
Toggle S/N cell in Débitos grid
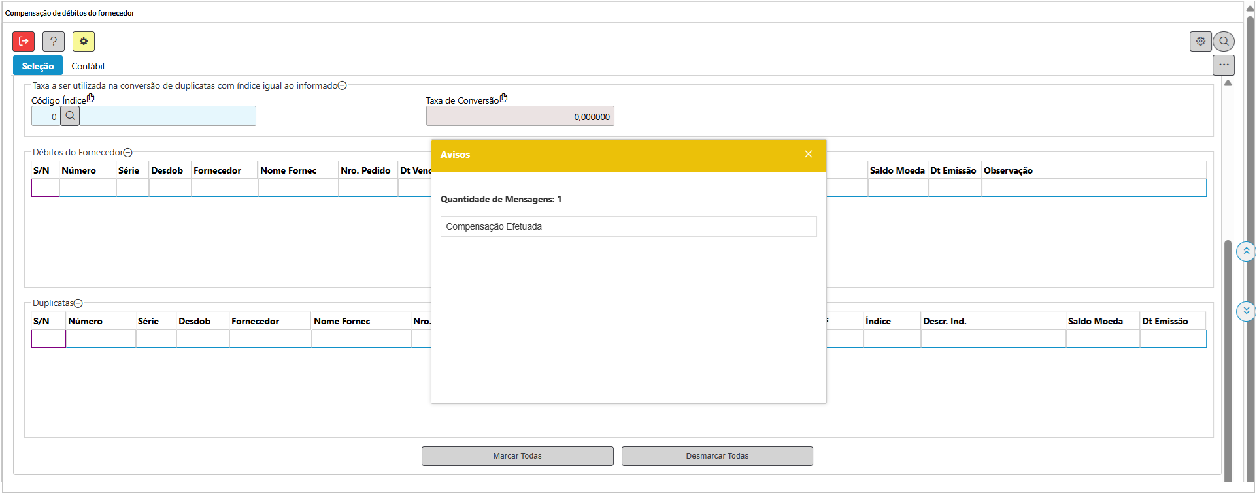point(46,188)
